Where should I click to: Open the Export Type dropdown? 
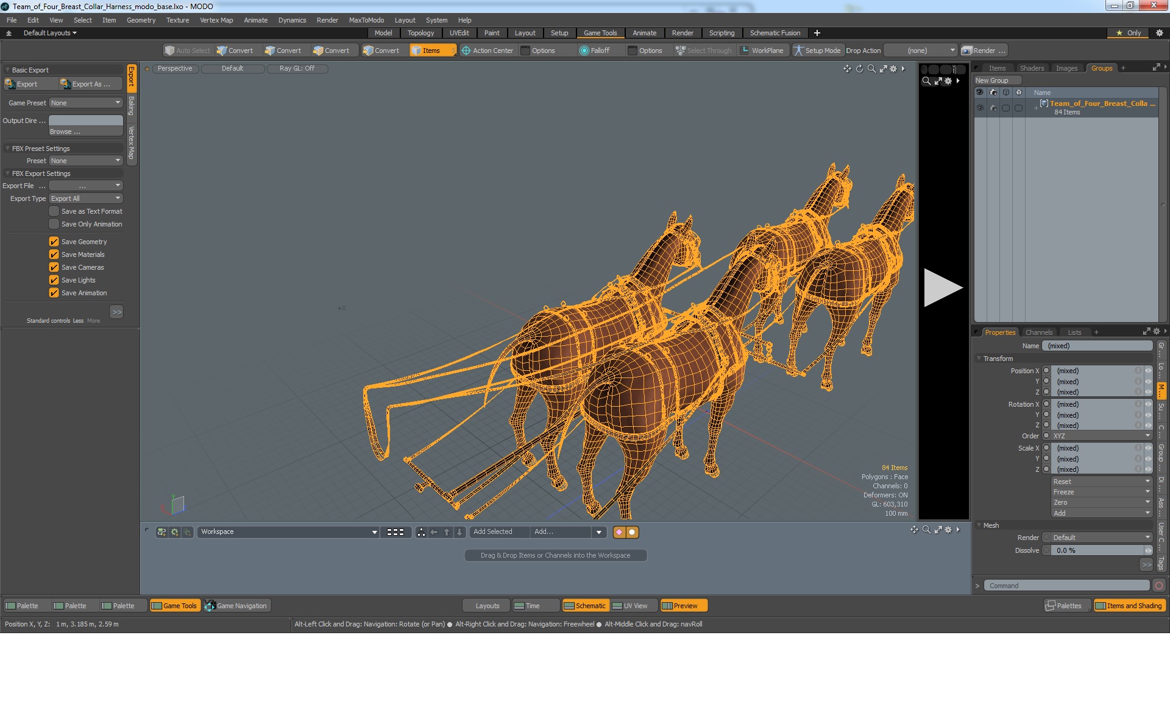86,198
